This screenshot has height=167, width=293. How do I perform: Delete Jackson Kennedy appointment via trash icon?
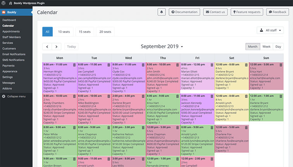pos(212,96)
